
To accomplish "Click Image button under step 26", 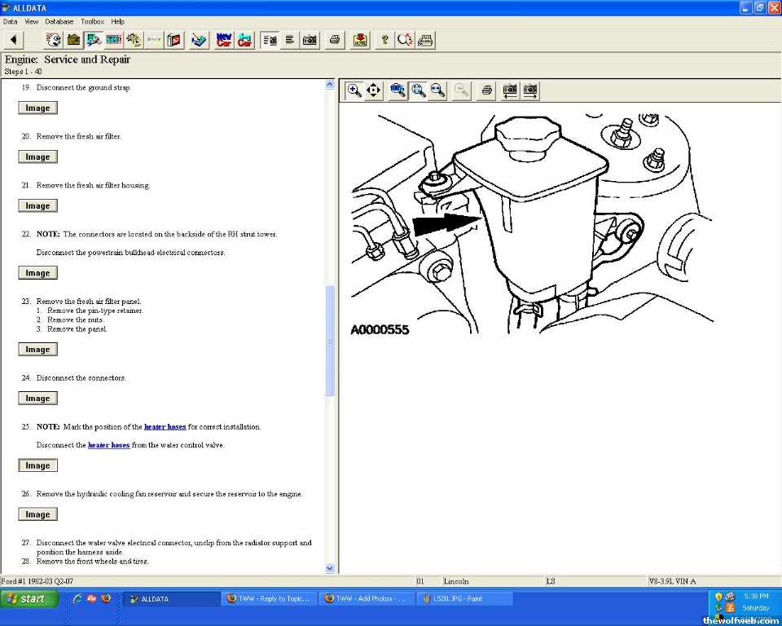I will coord(37,514).
